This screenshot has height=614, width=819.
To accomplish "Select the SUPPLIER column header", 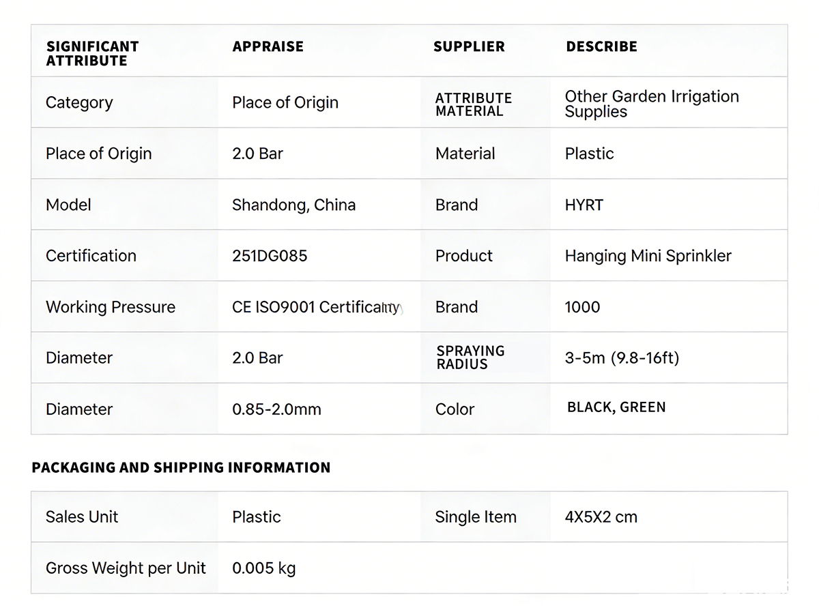I will click(x=469, y=46).
